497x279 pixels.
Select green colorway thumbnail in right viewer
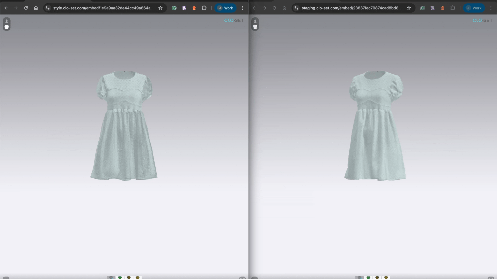[x=368, y=277]
